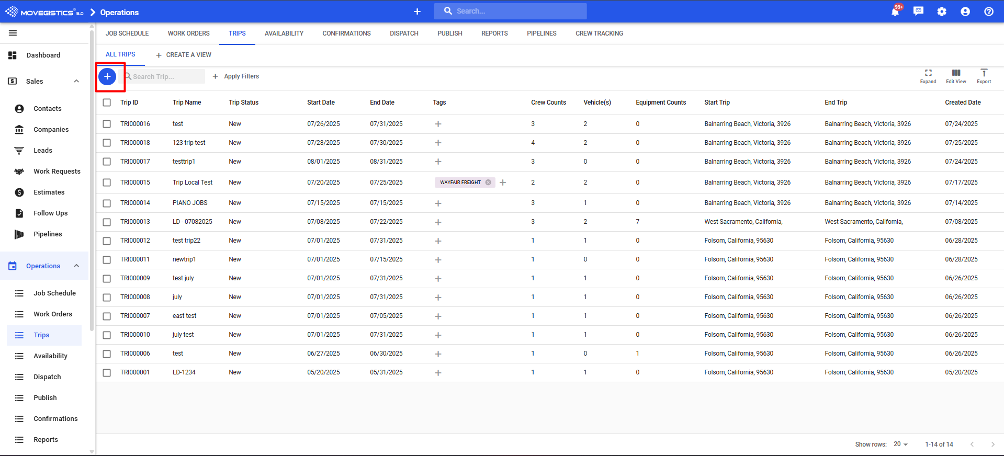Open the Crew Tracking tab
The width and height of the screenshot is (1004, 456).
(599, 33)
